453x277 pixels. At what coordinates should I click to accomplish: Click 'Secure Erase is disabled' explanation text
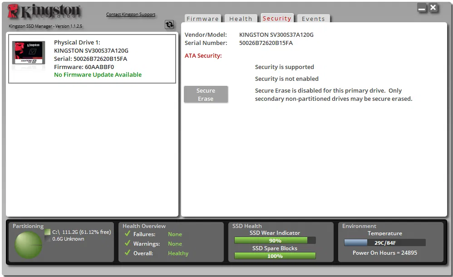333,94
